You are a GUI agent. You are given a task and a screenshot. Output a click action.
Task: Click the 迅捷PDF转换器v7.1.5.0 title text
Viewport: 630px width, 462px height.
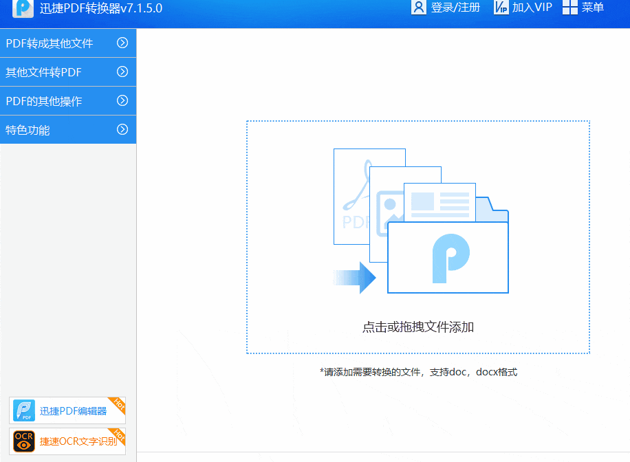click(101, 8)
